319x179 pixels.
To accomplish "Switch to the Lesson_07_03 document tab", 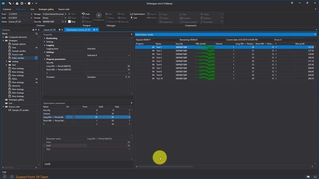I will coord(50,30).
